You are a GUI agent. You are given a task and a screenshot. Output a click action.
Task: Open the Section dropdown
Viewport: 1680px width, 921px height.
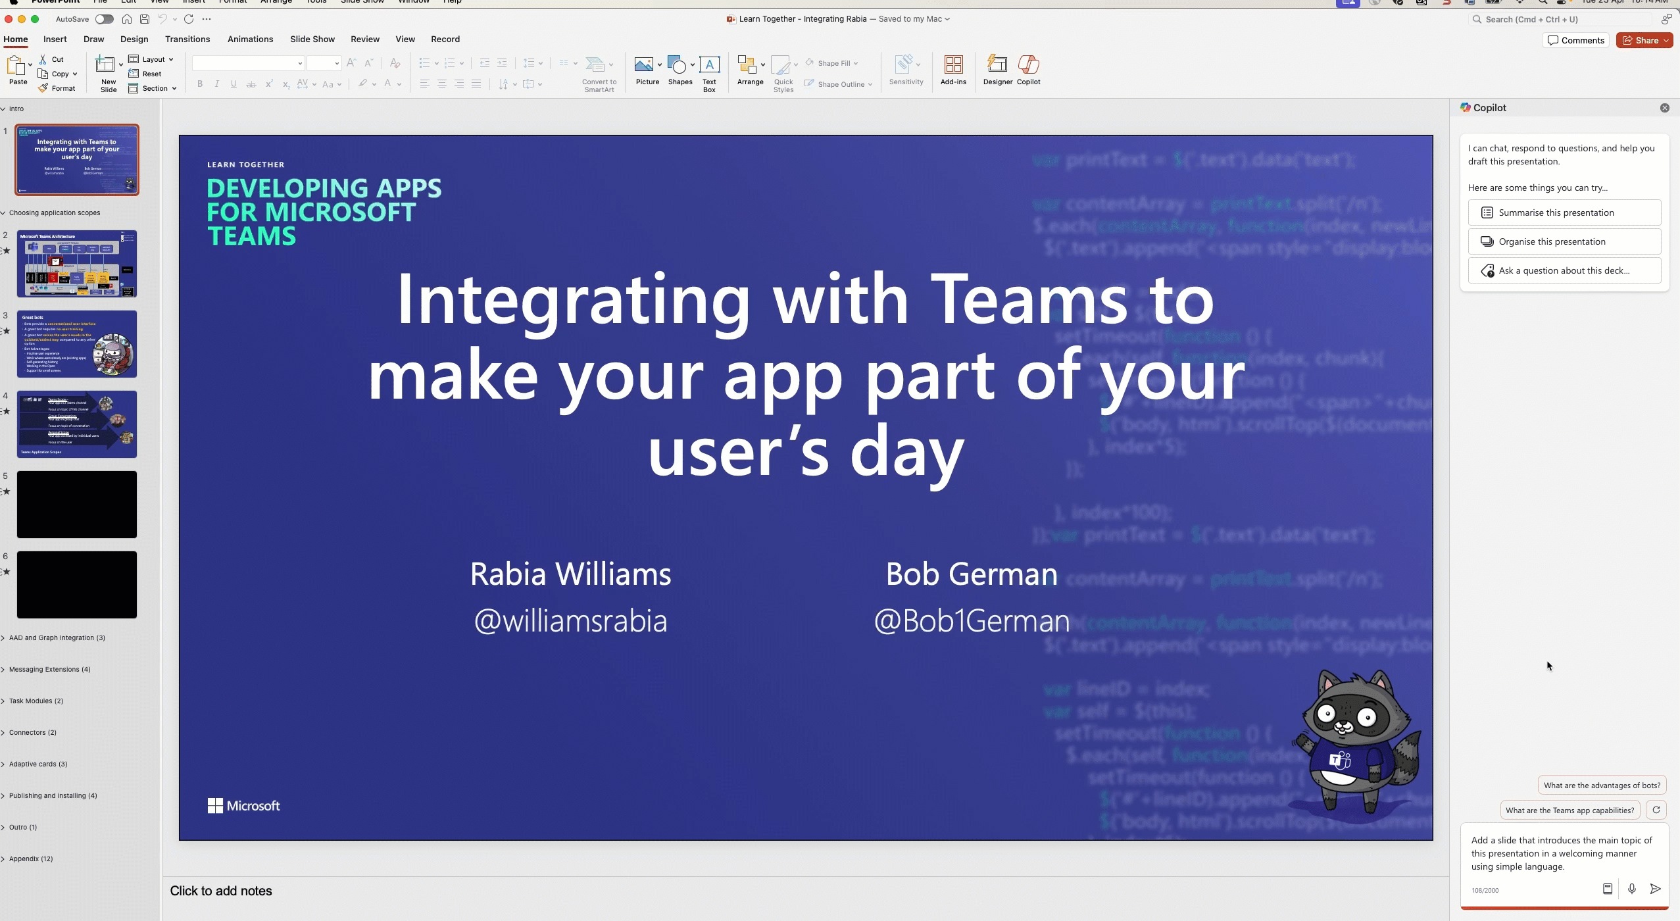[153, 88]
